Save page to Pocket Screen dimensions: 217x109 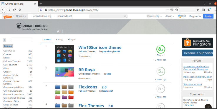172,10
